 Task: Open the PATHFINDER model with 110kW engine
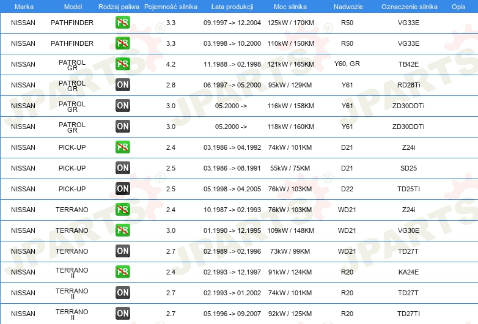click(72, 43)
